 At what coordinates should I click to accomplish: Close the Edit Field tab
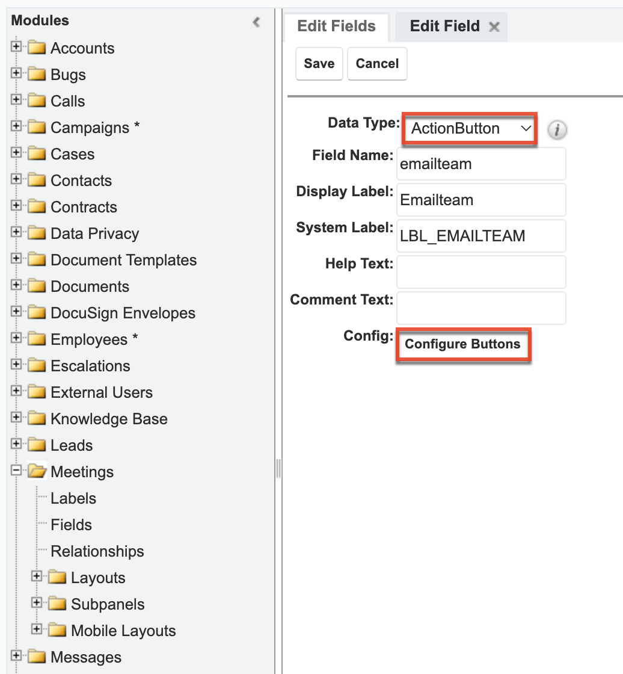click(494, 26)
